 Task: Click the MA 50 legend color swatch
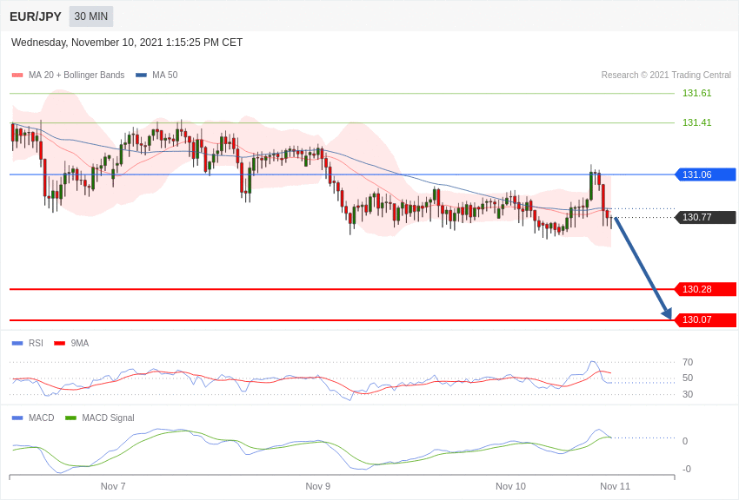point(141,76)
